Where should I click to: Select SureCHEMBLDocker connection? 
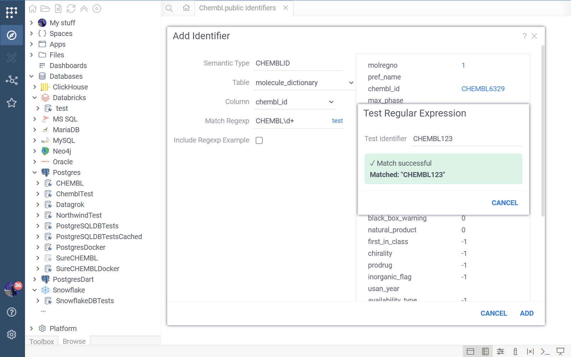tap(87, 269)
